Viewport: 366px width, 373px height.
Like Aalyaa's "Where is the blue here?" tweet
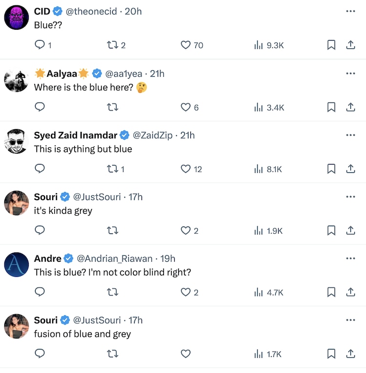tap(185, 107)
